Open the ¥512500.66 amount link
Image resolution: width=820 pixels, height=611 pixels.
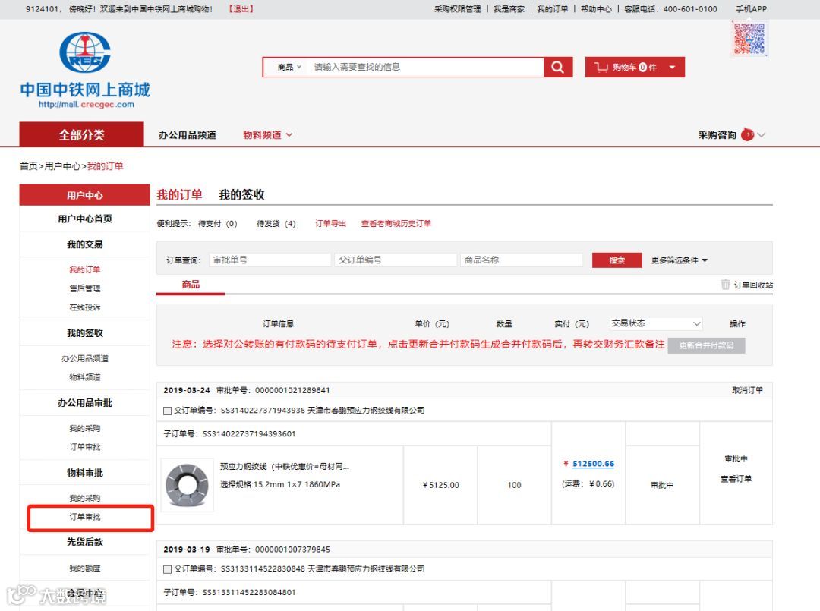point(593,464)
